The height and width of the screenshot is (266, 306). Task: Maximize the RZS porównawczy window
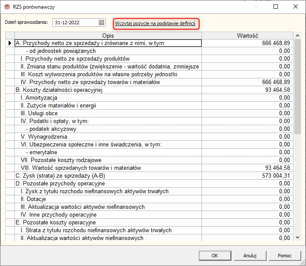click(x=276, y=7)
